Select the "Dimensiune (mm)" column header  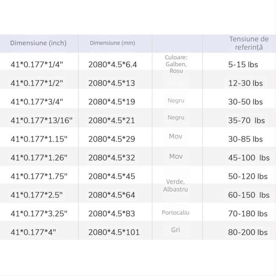(x=112, y=43)
